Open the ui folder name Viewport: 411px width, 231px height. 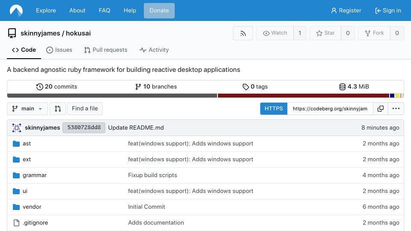[25, 191]
